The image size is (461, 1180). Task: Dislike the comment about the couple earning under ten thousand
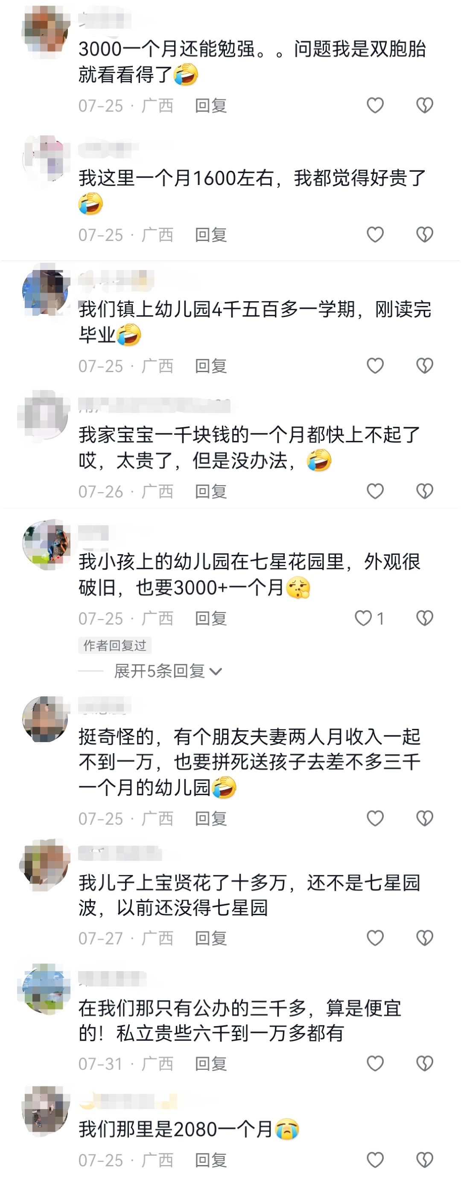pos(424,818)
